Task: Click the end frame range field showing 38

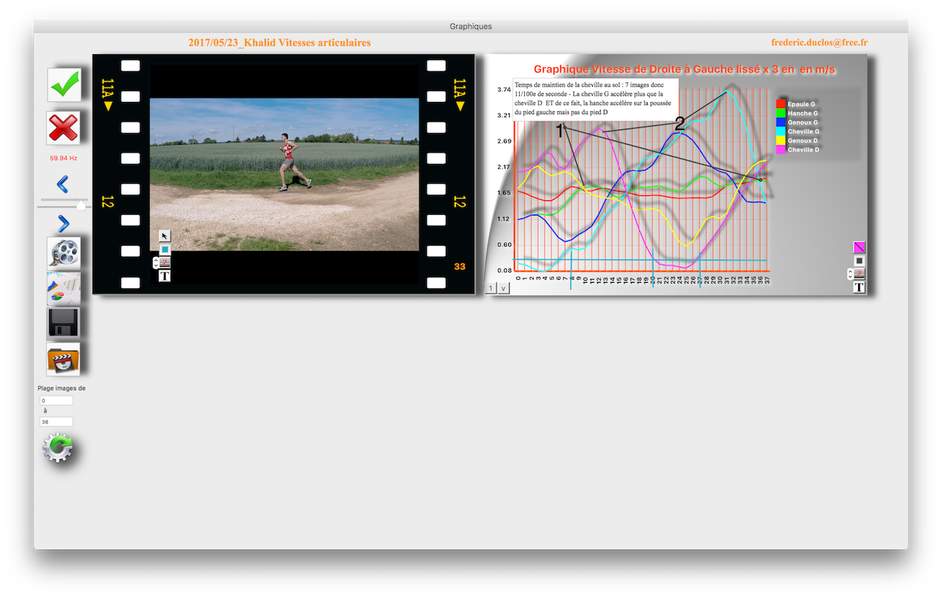Action: click(56, 422)
